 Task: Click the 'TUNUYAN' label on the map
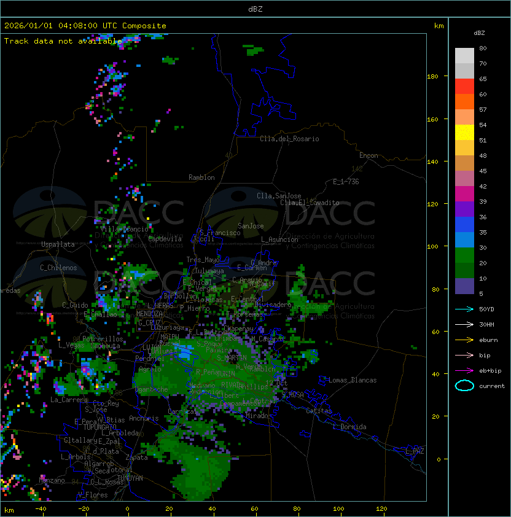point(130,478)
